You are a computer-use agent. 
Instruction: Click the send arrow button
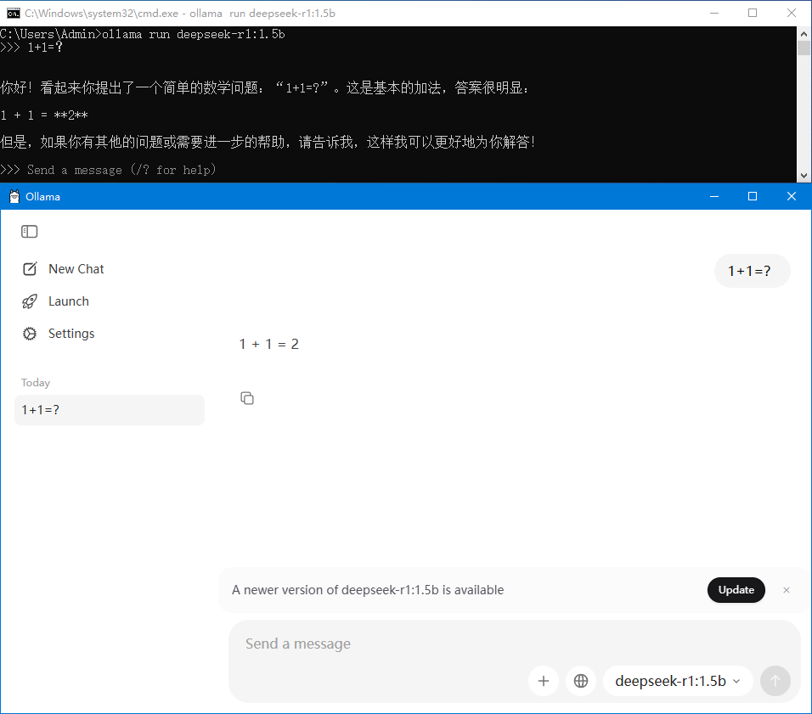coord(775,681)
